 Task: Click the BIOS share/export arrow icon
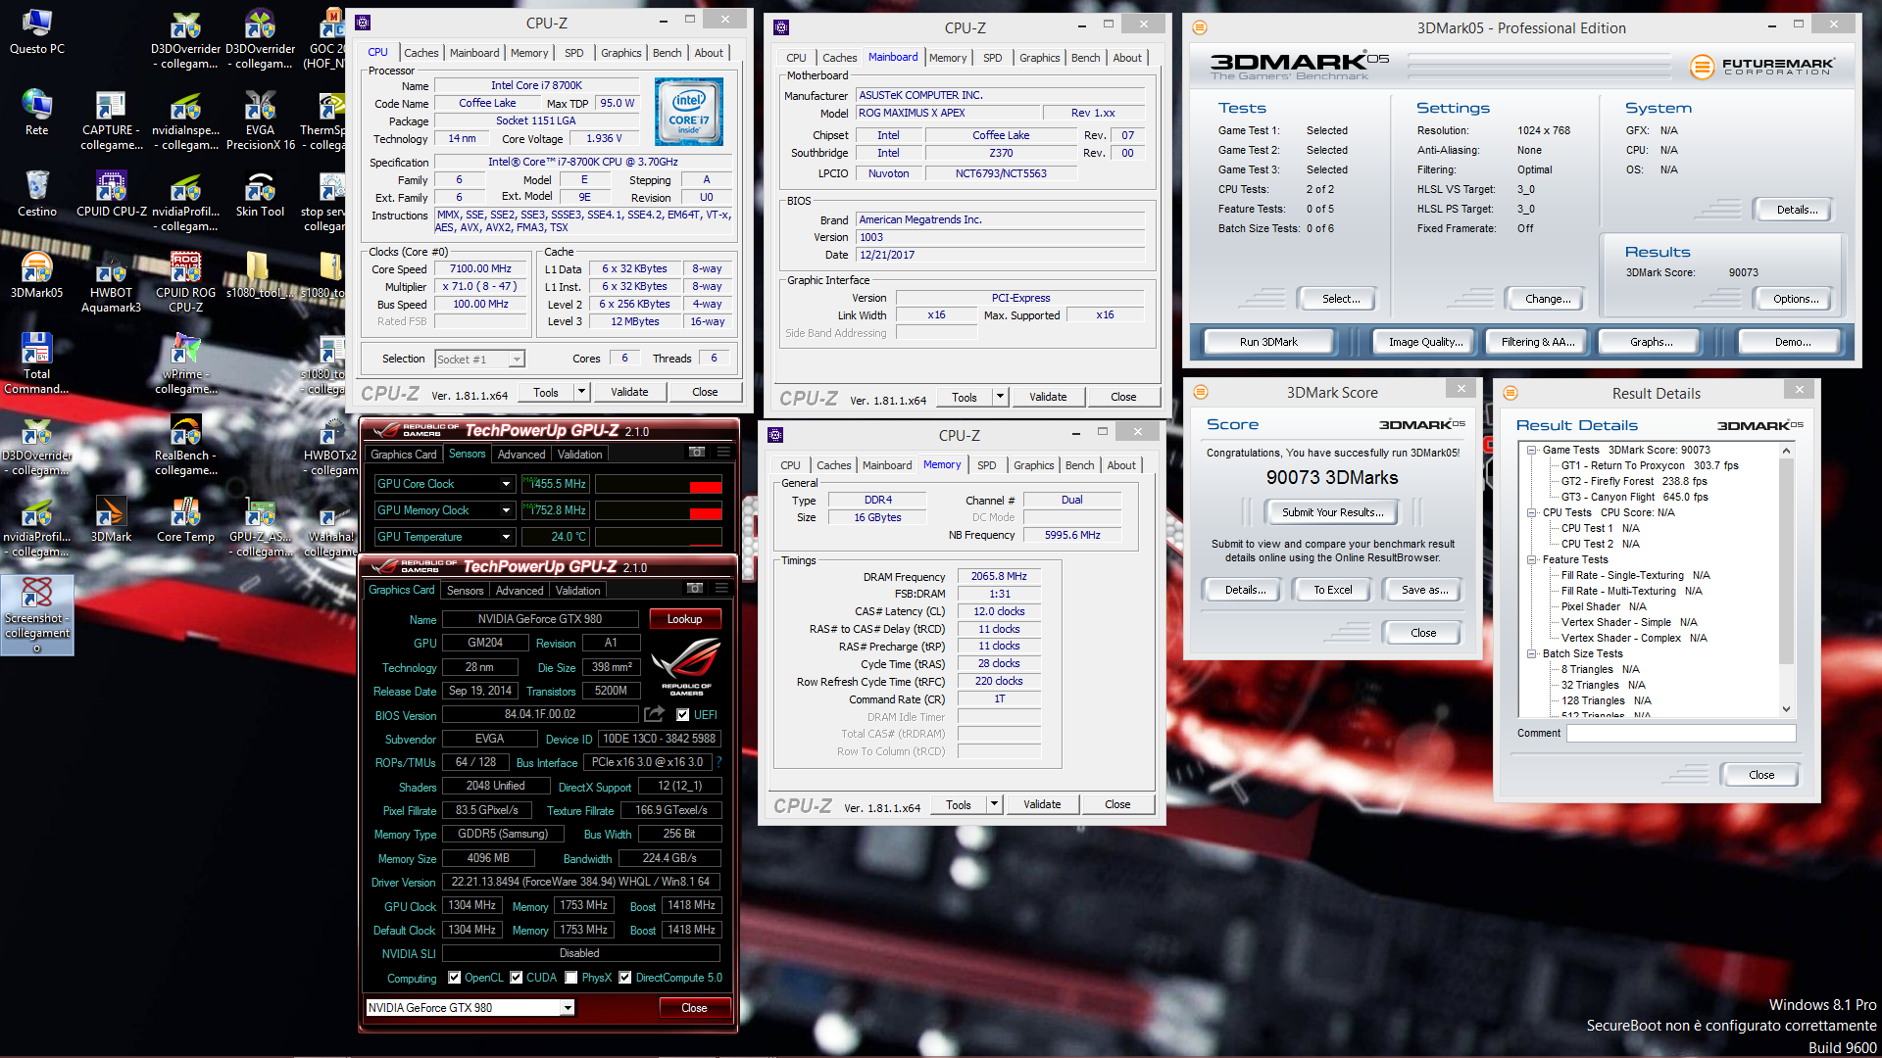pyautogui.click(x=655, y=714)
